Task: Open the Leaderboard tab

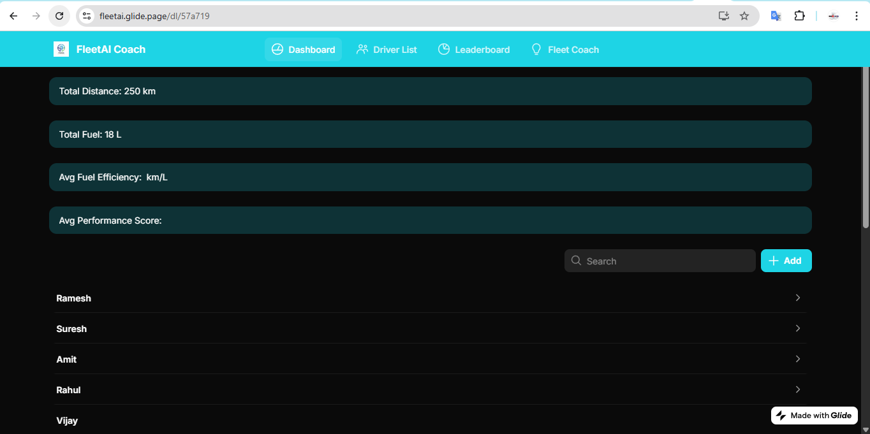Action: coord(474,49)
